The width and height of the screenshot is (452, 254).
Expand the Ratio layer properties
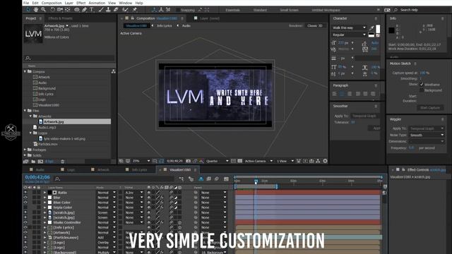(x=44, y=193)
